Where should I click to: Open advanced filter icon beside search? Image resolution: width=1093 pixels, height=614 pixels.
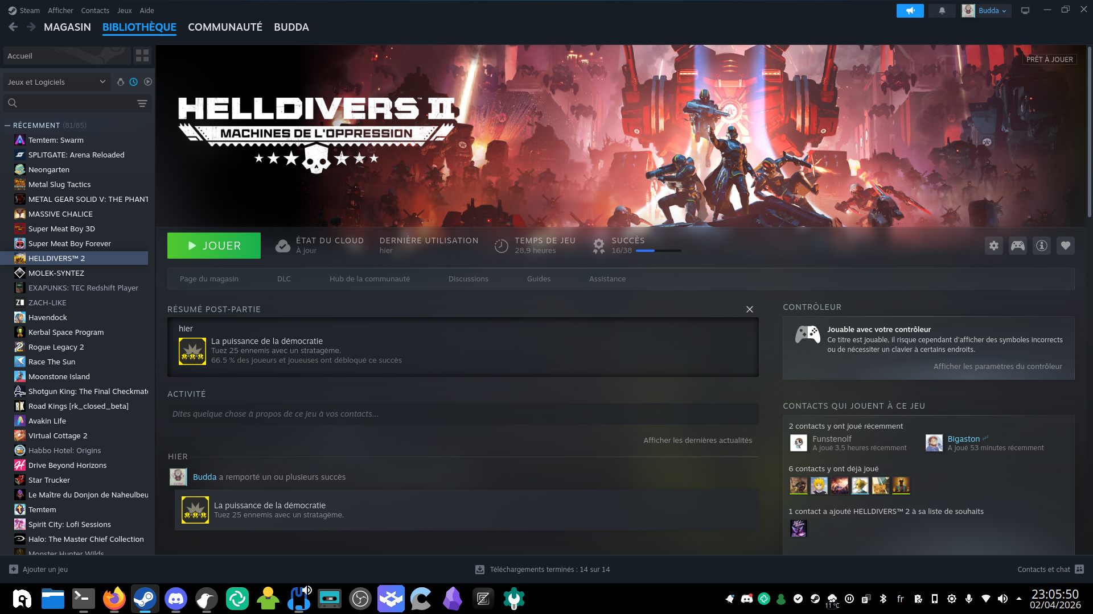[142, 103]
